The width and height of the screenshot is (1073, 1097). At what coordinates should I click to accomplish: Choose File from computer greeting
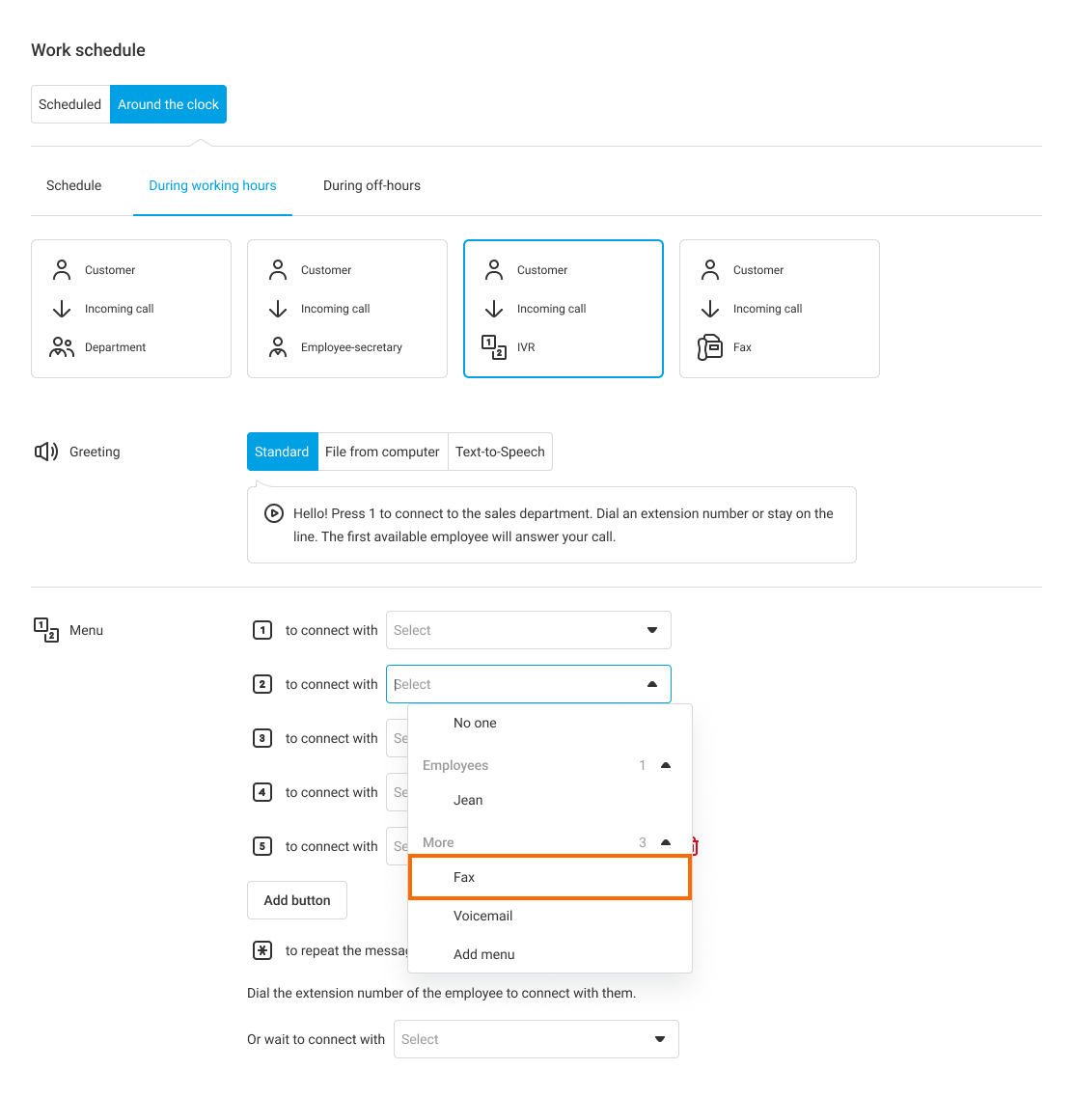click(x=382, y=452)
